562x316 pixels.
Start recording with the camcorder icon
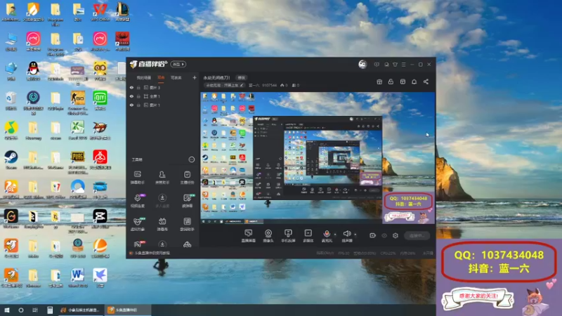point(373,235)
